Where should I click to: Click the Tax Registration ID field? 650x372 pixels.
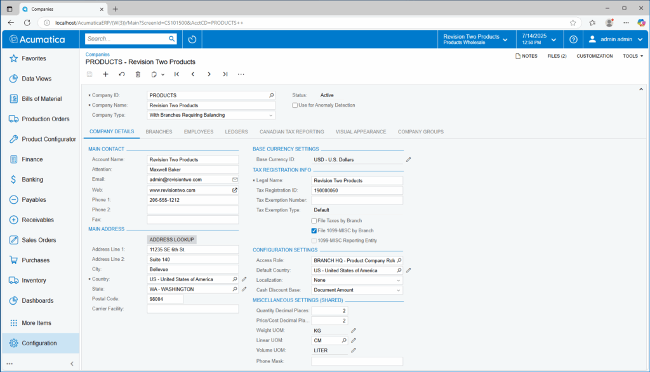coord(357,191)
